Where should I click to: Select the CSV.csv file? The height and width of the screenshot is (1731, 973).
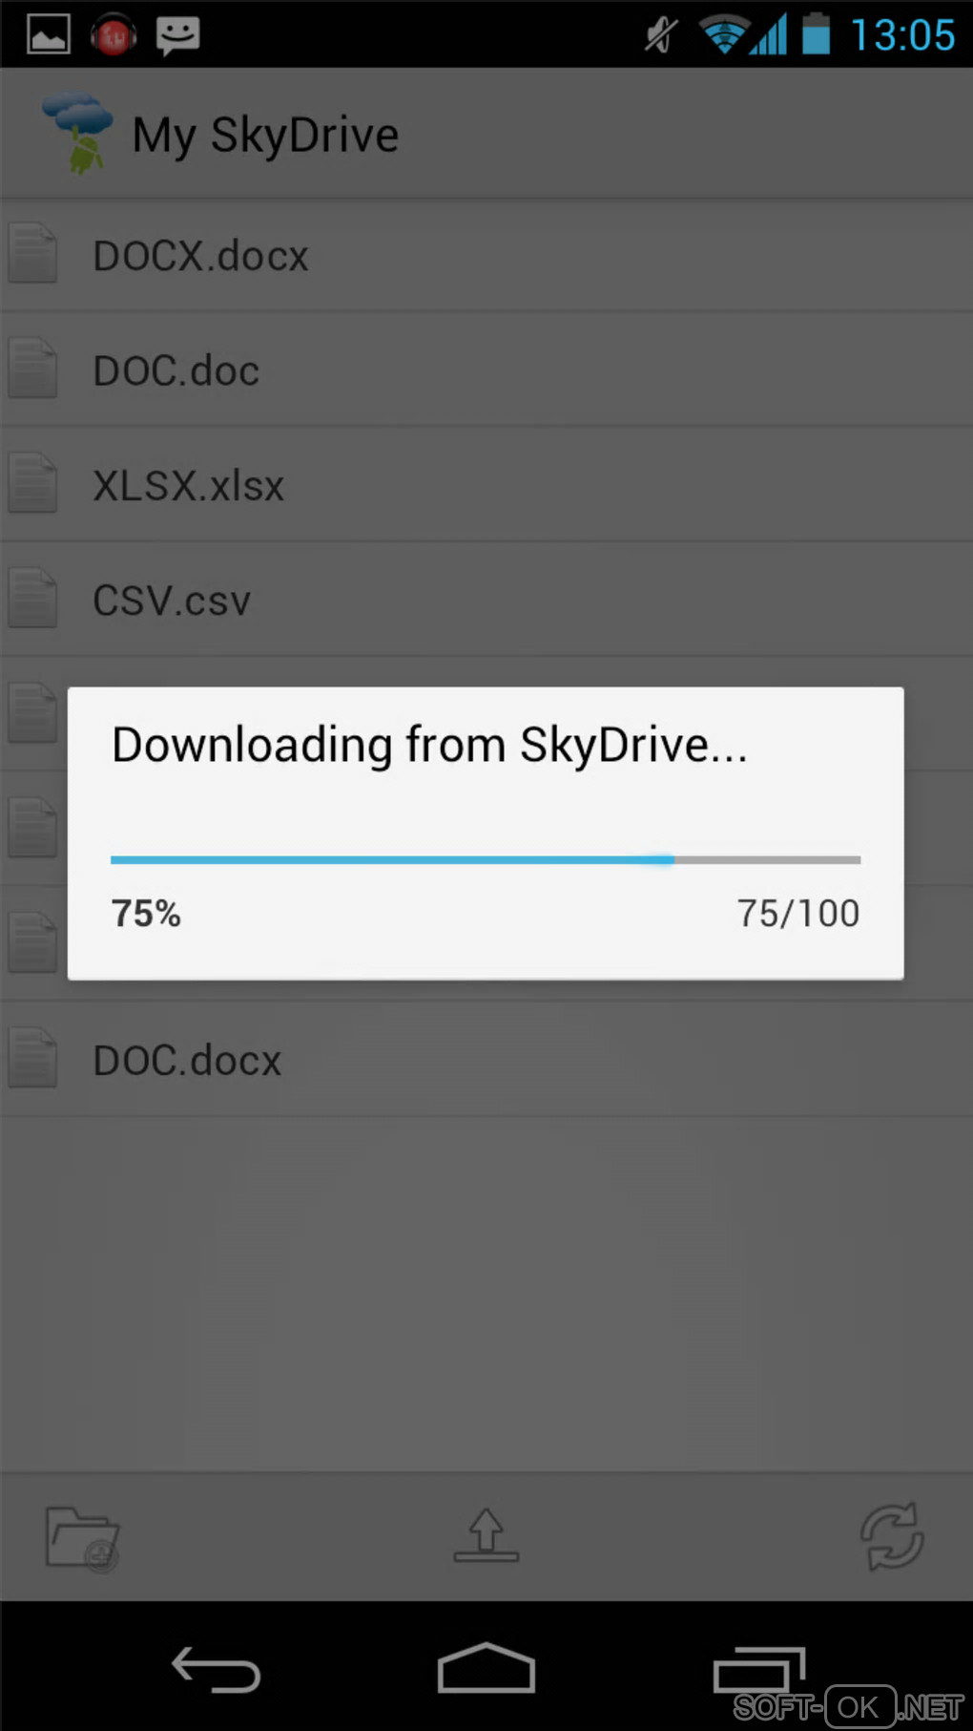[486, 600]
